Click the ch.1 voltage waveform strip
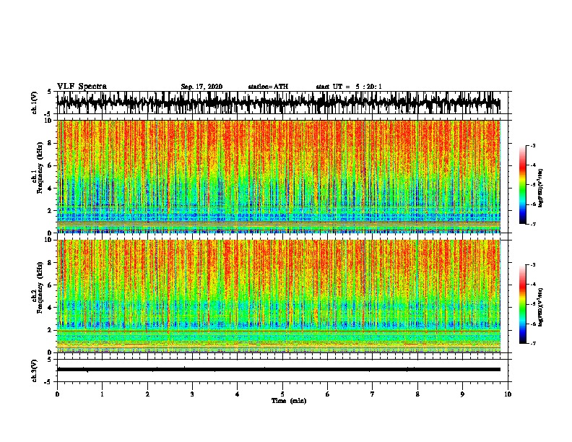The height and width of the screenshot is (442, 572). pyautogui.click(x=279, y=103)
